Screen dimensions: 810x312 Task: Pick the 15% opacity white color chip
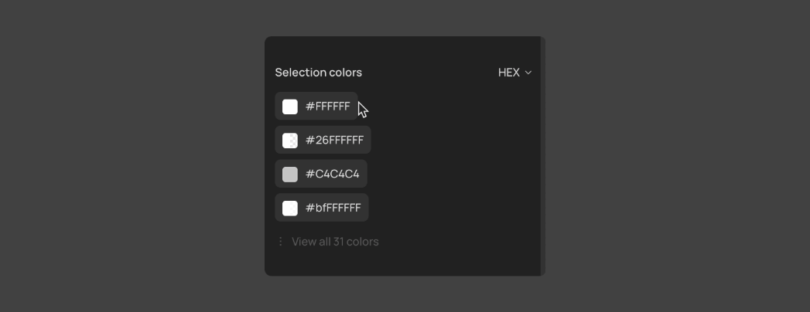(x=323, y=140)
